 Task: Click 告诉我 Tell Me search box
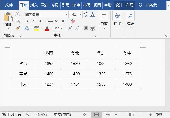(x=152, y=5)
